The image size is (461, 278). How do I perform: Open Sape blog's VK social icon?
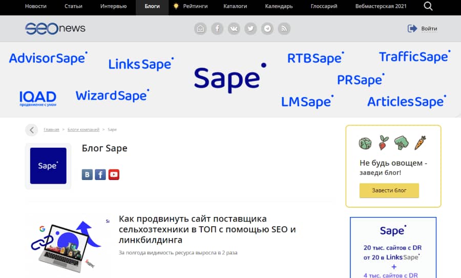[x=87, y=174]
